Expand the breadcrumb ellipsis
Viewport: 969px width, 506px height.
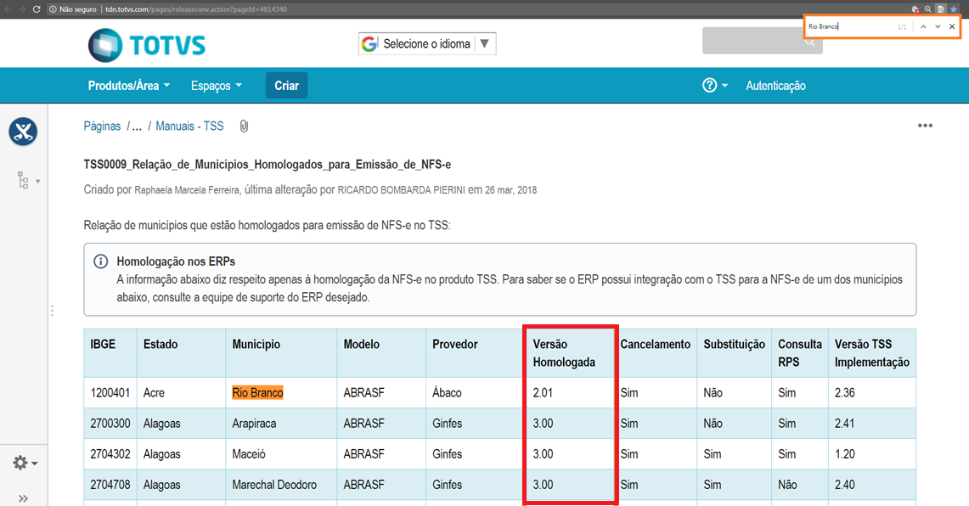click(137, 126)
